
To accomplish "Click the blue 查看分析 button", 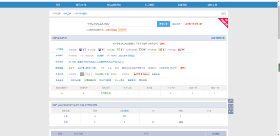I will [x=163, y=24].
